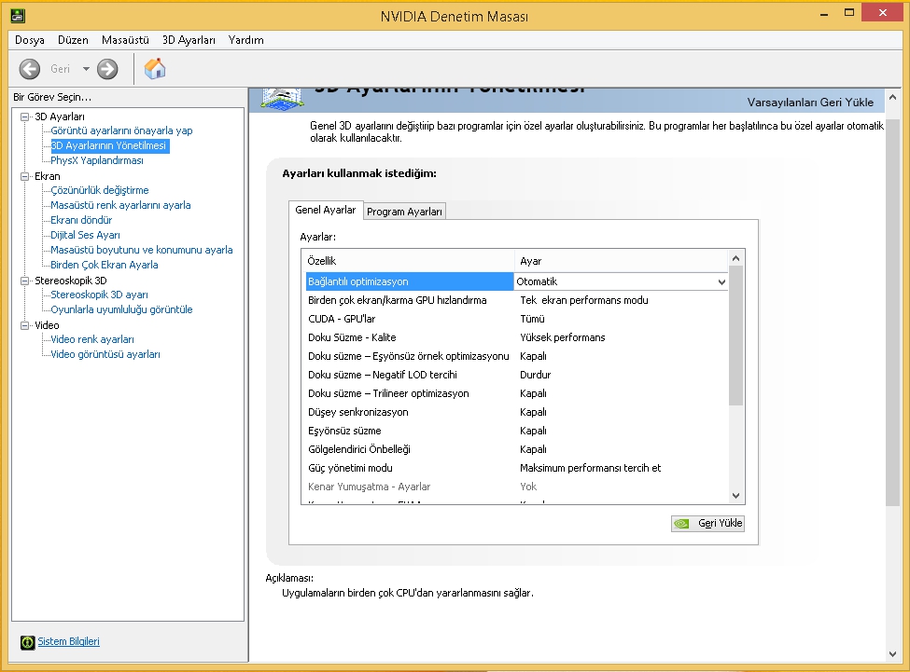Viewport: 910px width, 672px height.
Task: Click the Geri Yükle button
Action: click(x=707, y=523)
